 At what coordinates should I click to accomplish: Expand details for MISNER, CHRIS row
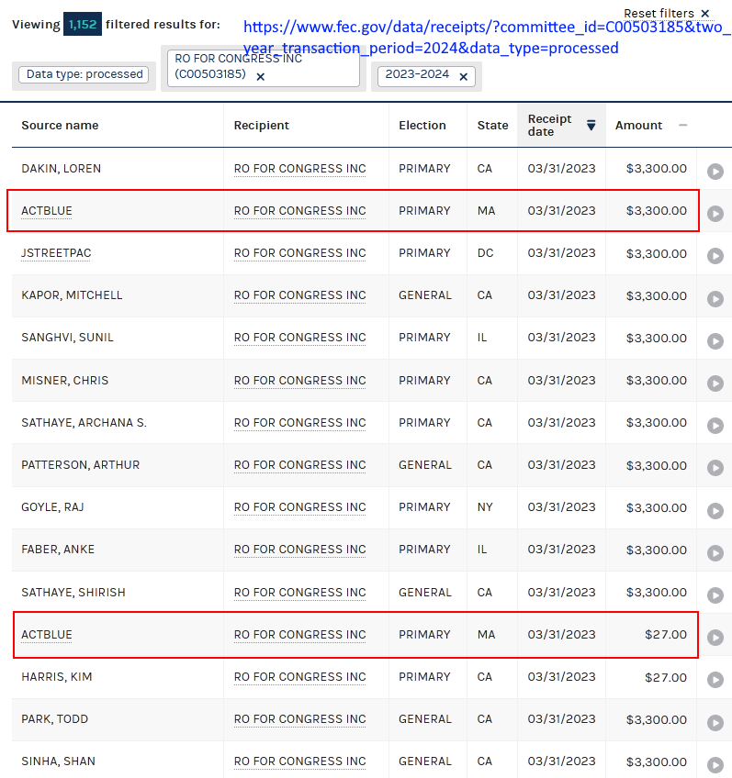point(715,383)
